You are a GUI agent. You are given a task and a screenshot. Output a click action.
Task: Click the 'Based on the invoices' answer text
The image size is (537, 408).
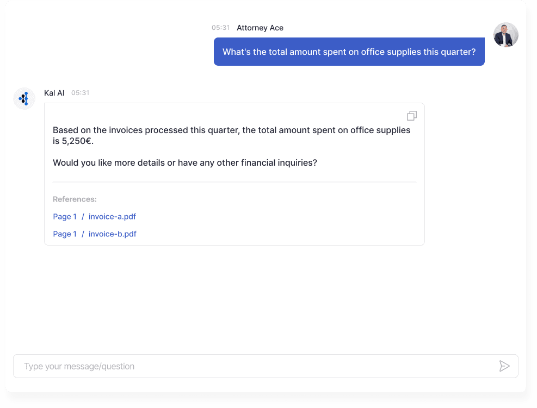tap(232, 135)
